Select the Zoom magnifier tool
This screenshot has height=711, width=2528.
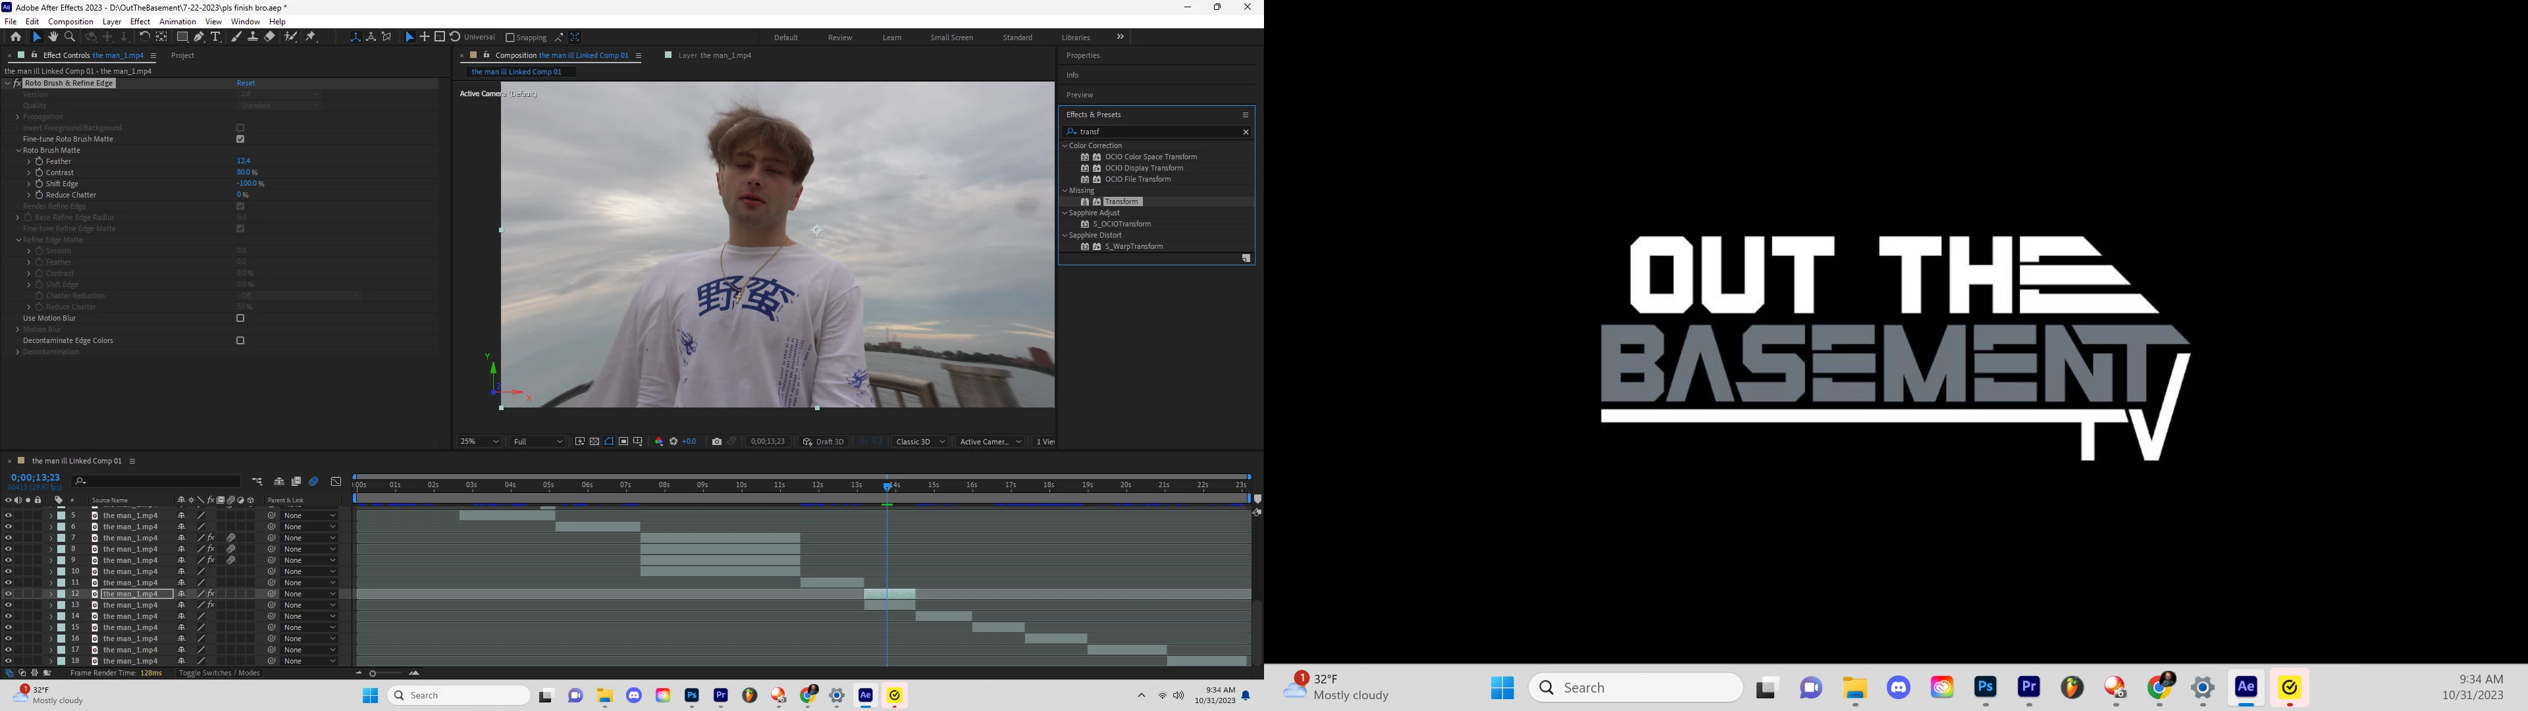[70, 36]
